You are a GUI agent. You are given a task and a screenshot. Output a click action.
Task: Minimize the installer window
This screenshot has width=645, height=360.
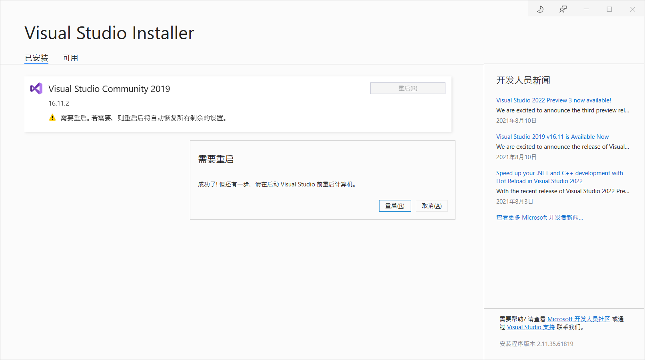pos(586,9)
